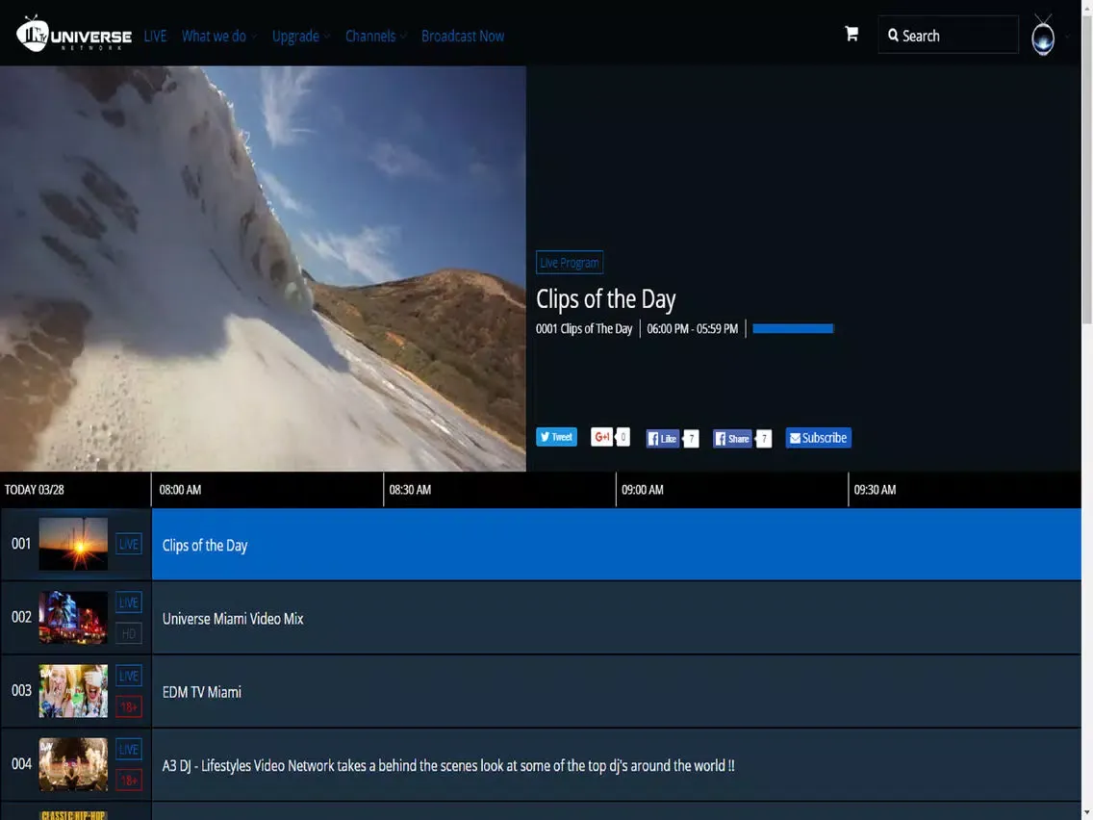Click the TODAY 03/28 date label
Image resolution: width=1093 pixels, height=820 pixels.
[35, 490]
